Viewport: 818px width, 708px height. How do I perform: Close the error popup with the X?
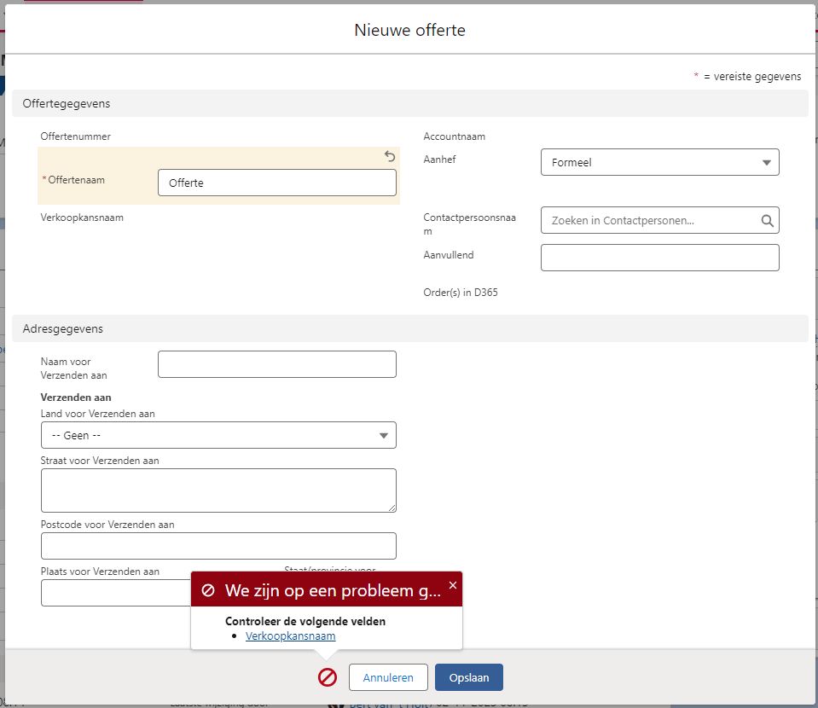(x=453, y=585)
